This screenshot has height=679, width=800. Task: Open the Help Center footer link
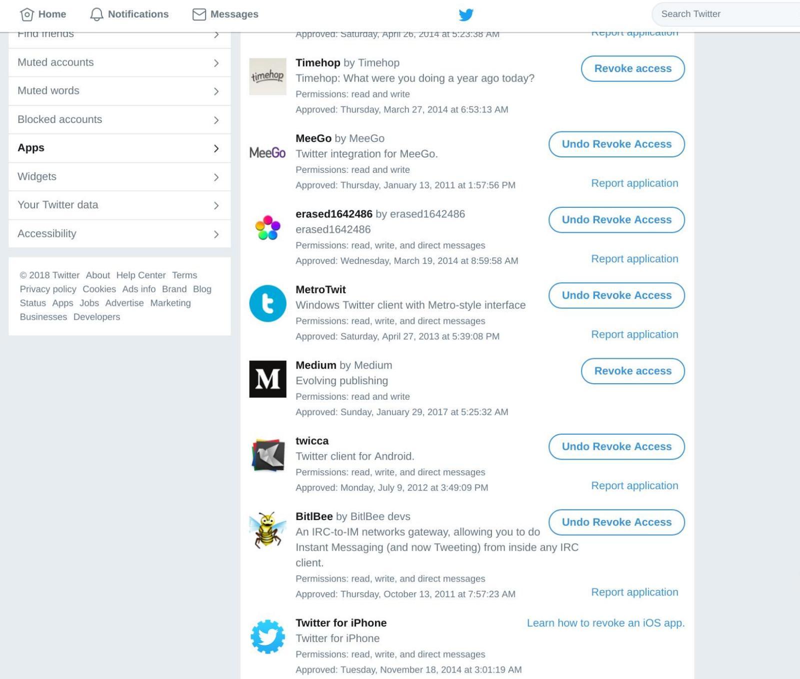coord(141,275)
